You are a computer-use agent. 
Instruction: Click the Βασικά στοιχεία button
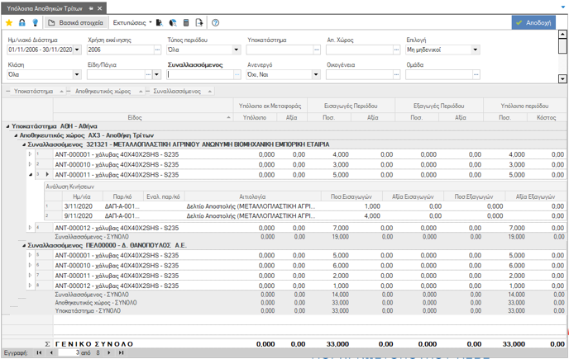point(76,23)
